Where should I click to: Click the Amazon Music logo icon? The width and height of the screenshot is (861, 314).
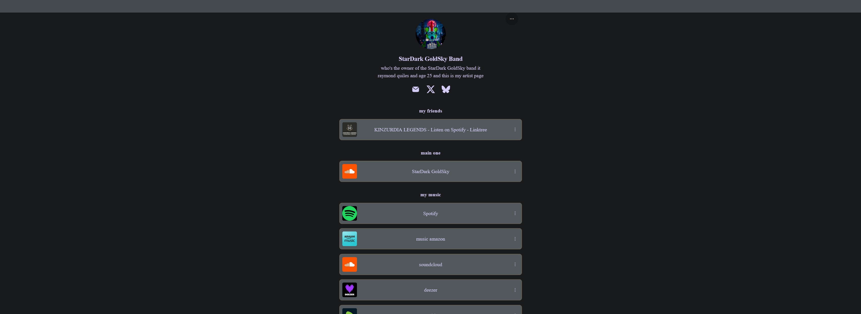(x=349, y=239)
